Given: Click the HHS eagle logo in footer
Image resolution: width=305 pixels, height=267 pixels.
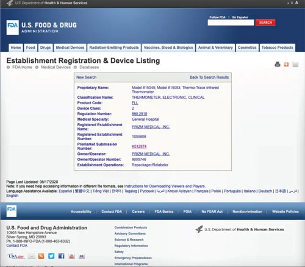Looking at the screenshot, I should click(x=199, y=229).
